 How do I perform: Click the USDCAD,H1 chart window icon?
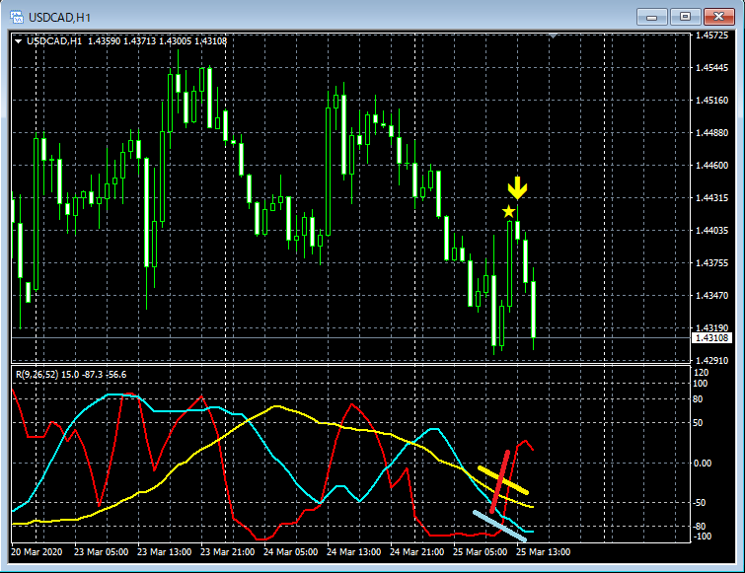(x=17, y=18)
